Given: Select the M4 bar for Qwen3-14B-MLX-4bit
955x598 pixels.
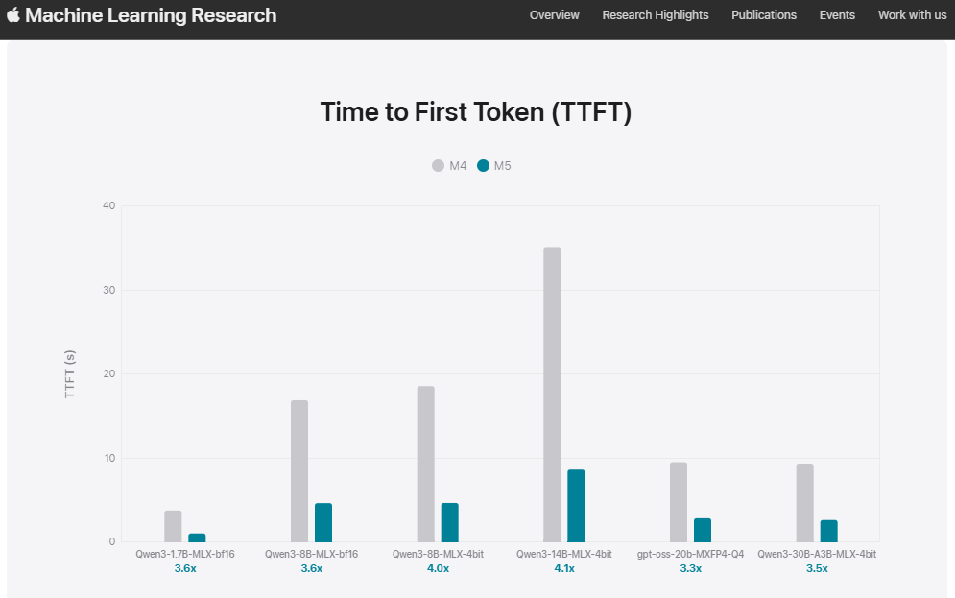Looking at the screenshot, I should tap(552, 394).
